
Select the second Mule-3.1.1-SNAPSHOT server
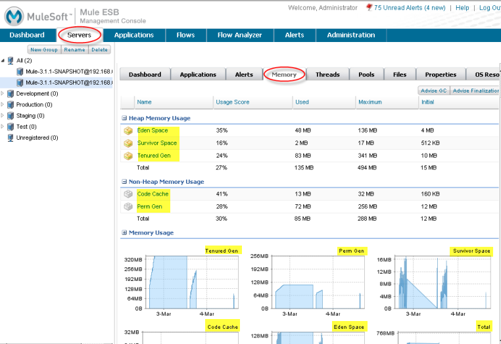(68, 82)
